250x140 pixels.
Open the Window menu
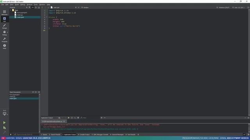point(42,5)
